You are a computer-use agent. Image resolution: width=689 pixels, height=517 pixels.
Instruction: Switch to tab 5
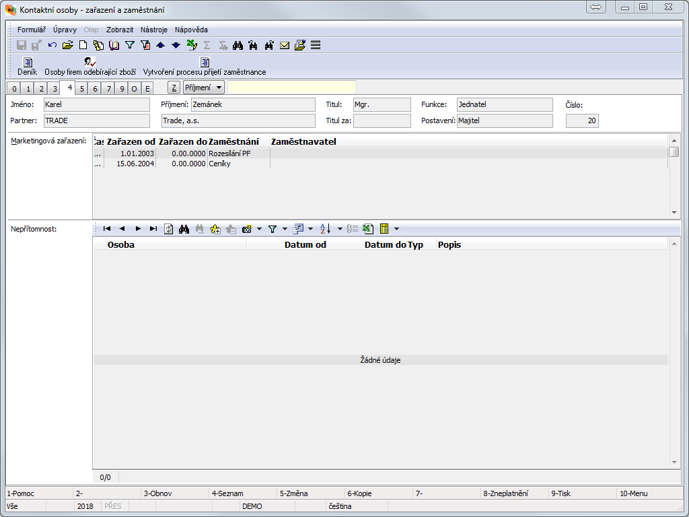81,88
